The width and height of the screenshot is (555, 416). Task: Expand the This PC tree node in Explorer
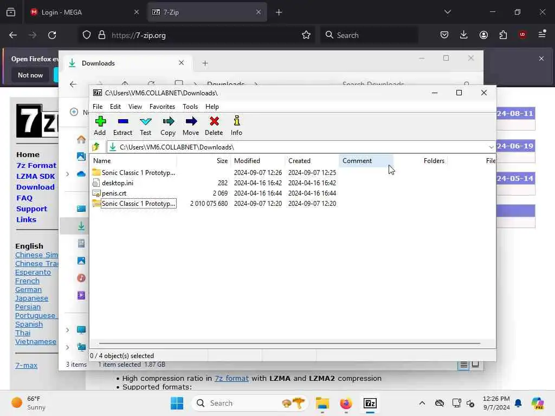click(x=67, y=330)
